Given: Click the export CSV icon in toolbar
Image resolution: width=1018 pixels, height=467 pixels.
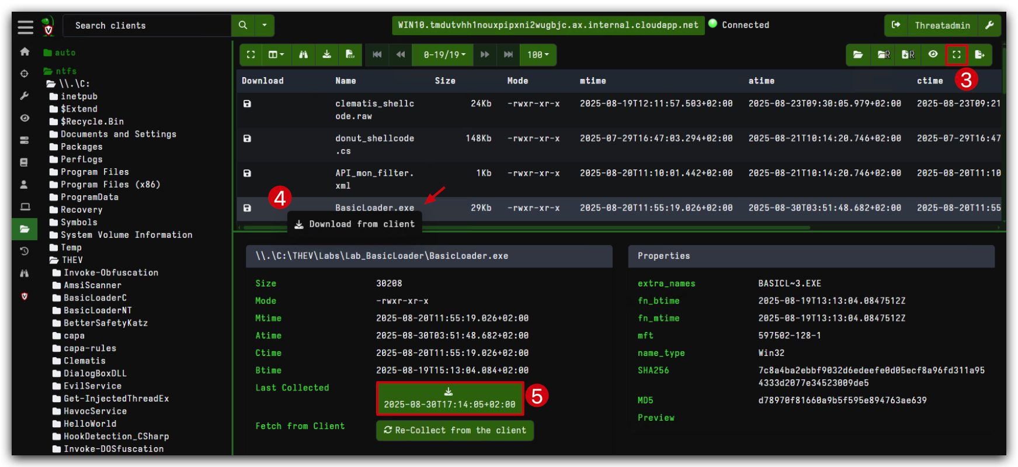Looking at the screenshot, I should click(x=350, y=54).
